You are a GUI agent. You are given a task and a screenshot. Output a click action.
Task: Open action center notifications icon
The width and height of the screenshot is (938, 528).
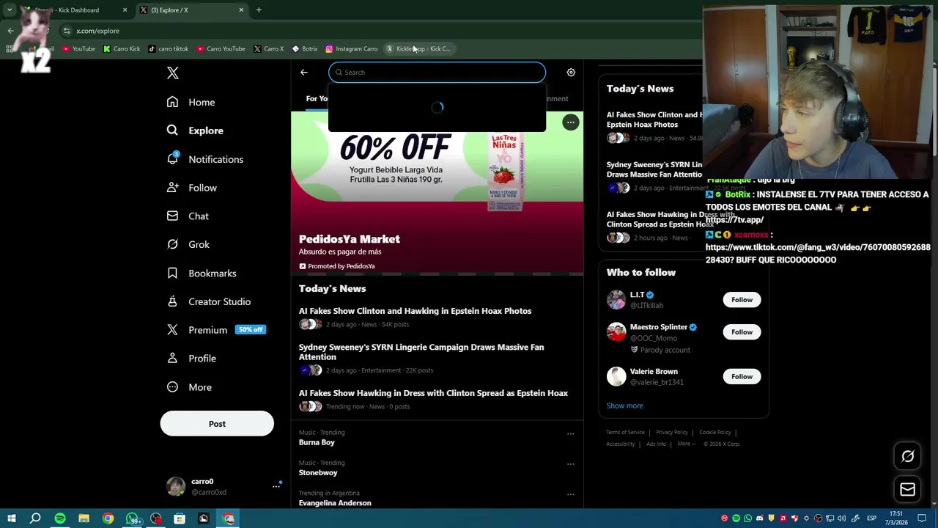922,518
